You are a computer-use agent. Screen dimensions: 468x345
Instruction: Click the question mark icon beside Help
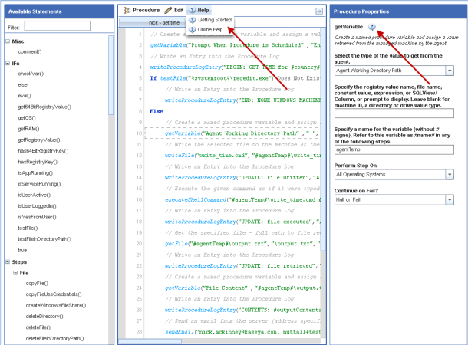click(x=193, y=11)
